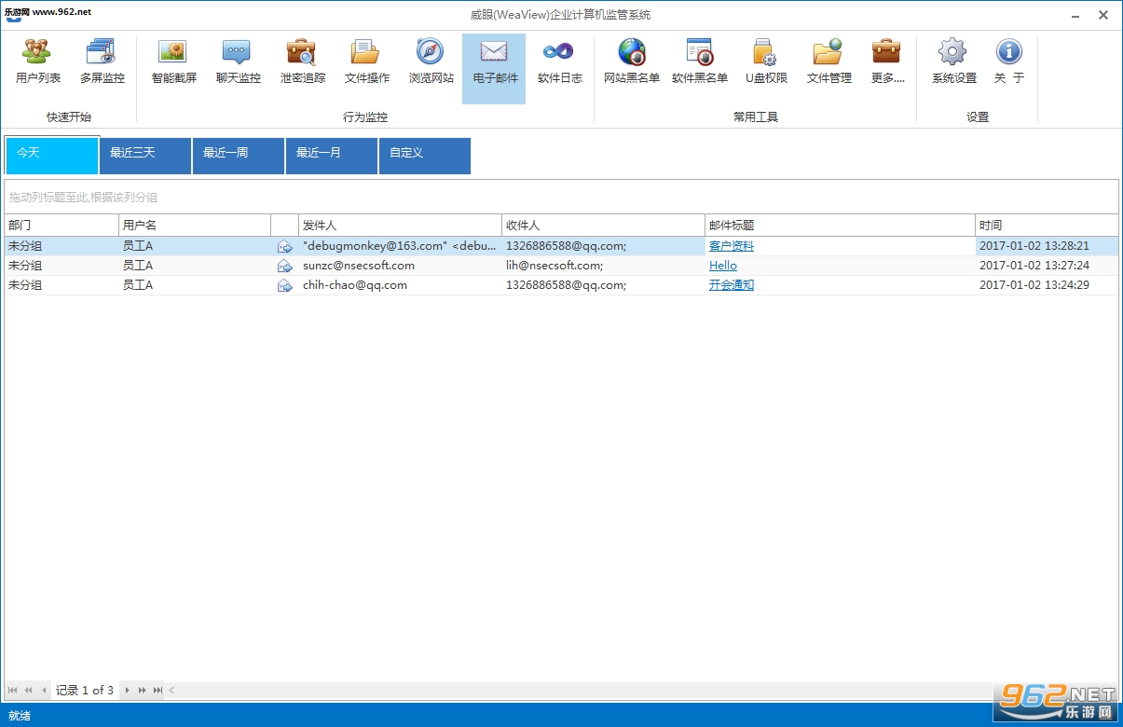Open 网站黑名单 website blacklist
The width and height of the screenshot is (1123, 727).
click(631, 62)
